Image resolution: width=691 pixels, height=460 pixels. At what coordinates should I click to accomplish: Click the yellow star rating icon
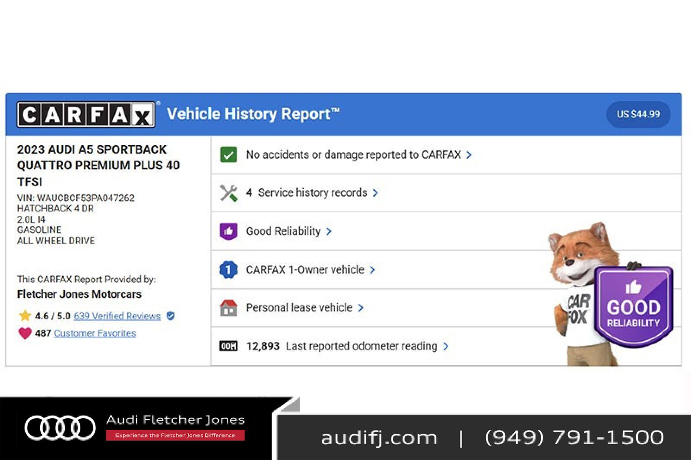pos(25,316)
